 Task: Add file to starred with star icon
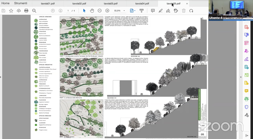(11, 11)
